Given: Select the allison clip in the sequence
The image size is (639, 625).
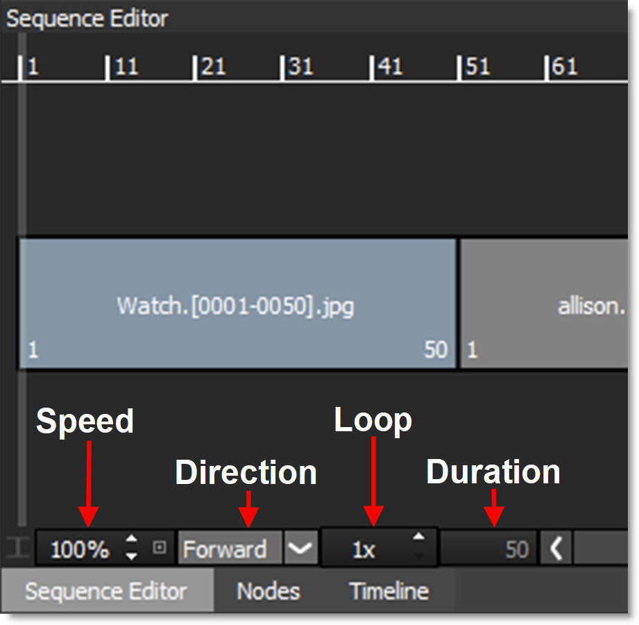Looking at the screenshot, I should point(545,304).
